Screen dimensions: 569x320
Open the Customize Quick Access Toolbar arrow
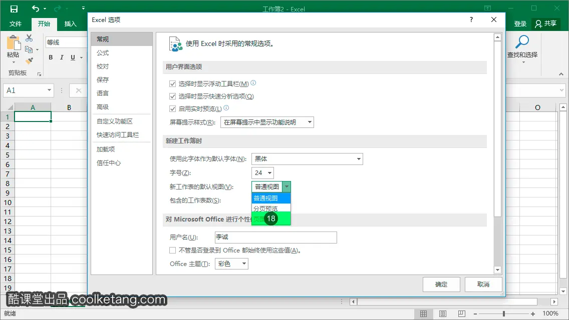83,8
